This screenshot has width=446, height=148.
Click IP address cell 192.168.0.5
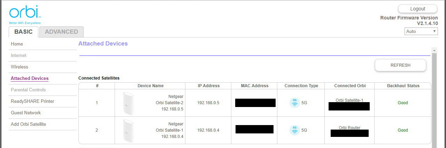tap(208, 103)
